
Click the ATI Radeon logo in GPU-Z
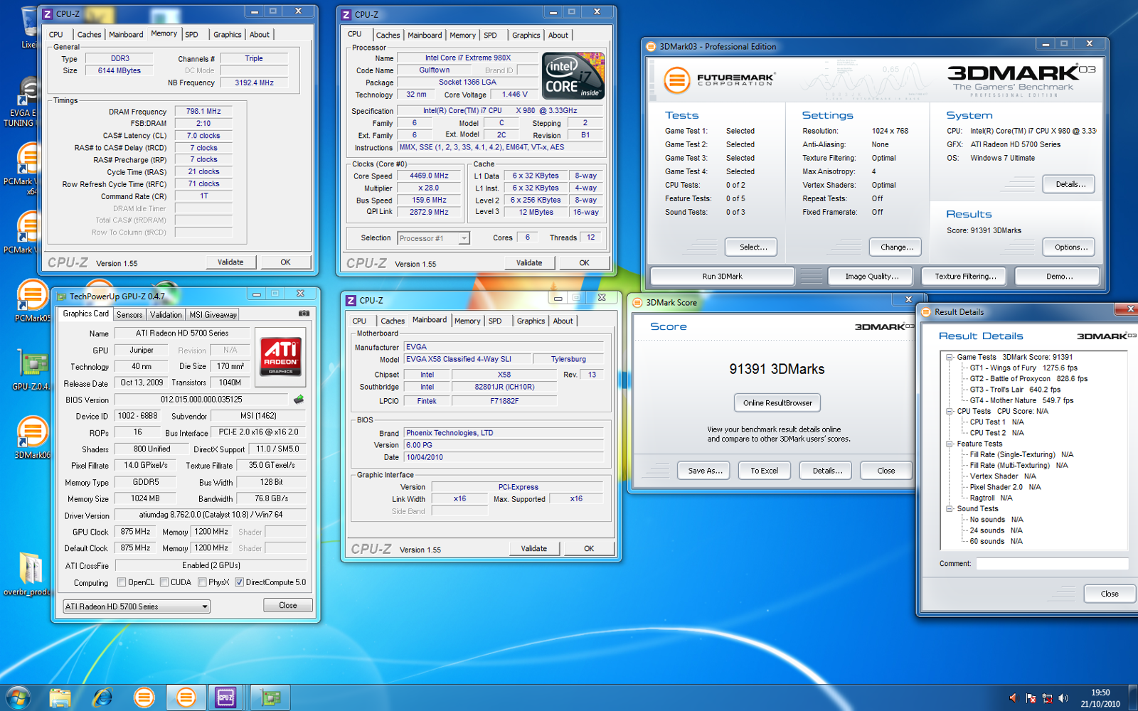[280, 356]
